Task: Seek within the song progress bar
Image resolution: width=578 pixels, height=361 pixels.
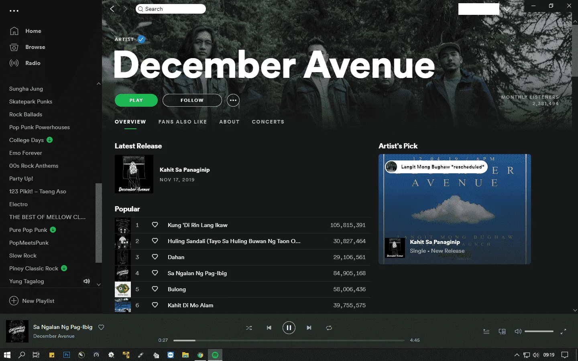Action: [x=289, y=340]
